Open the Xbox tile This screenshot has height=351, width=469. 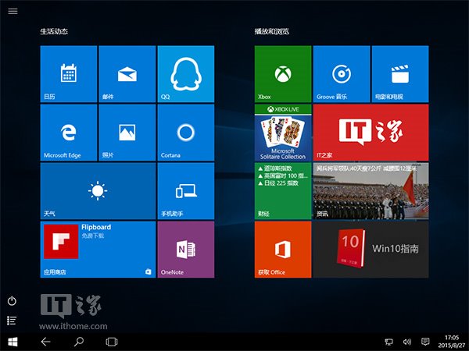(x=282, y=73)
